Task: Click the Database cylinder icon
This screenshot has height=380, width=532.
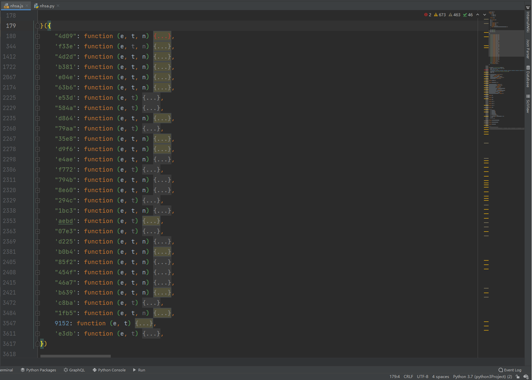Action: [x=528, y=68]
